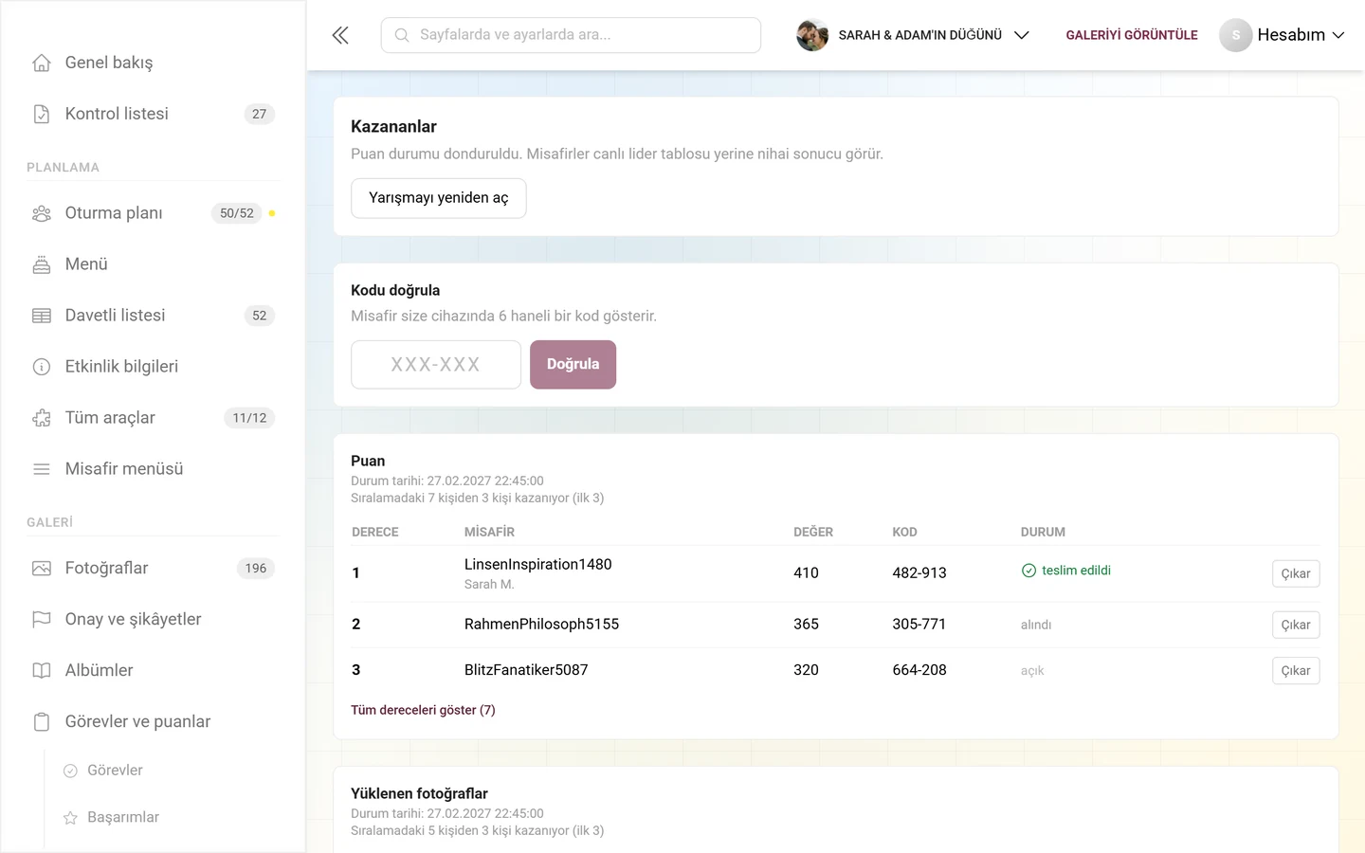
Task: Click the Albümler book icon
Action: click(x=42, y=671)
